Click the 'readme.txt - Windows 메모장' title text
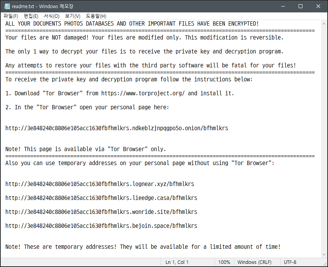This screenshot has width=328, height=267. (x=43, y=6)
